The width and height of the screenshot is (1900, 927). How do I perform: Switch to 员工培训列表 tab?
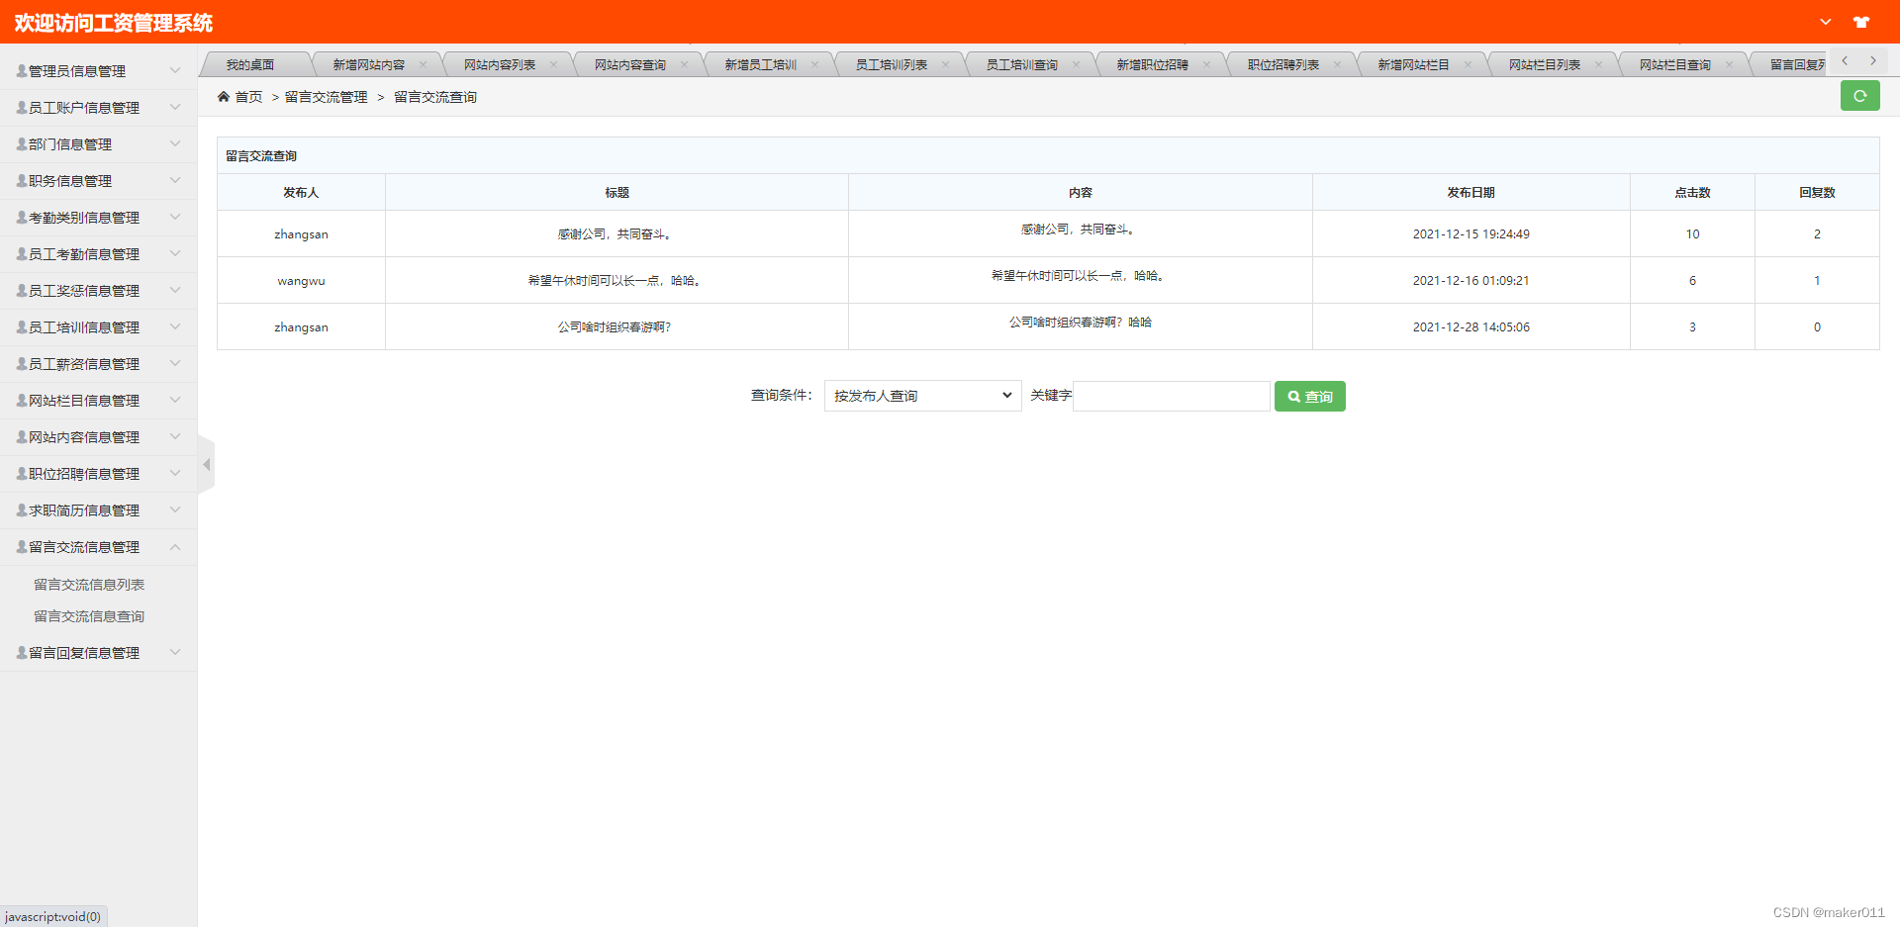point(891,65)
